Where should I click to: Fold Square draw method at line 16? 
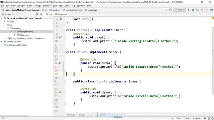65,63
